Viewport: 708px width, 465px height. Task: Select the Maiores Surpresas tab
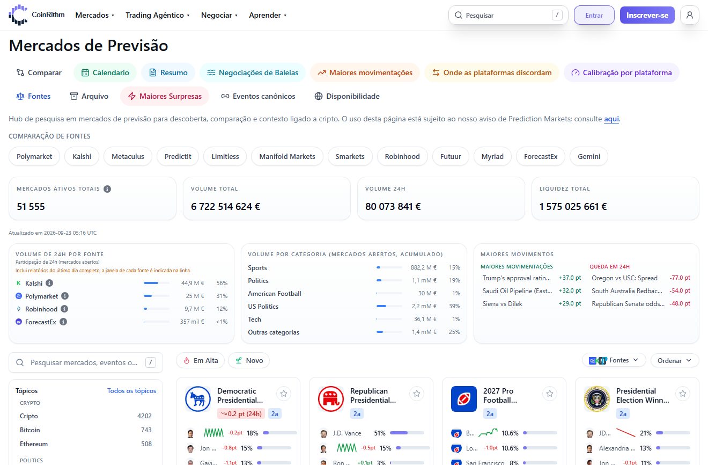tap(165, 96)
